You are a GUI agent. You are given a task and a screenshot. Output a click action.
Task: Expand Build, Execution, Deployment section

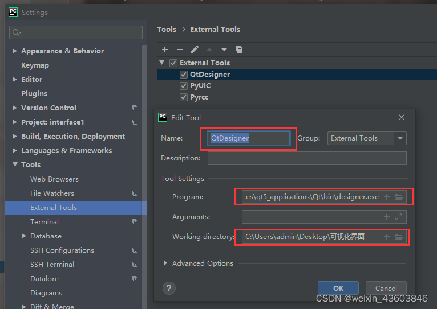click(15, 136)
